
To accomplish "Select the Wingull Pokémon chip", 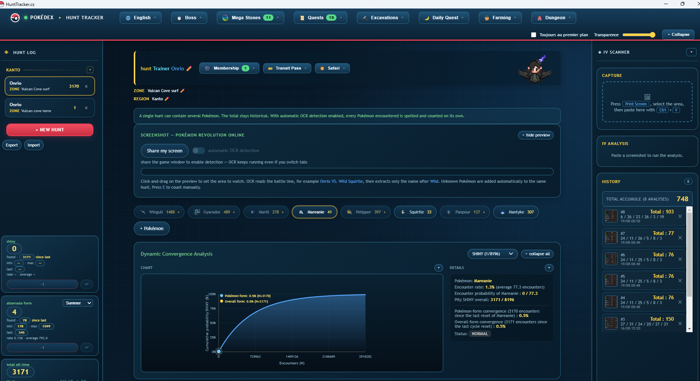I will pyautogui.click(x=159, y=212).
